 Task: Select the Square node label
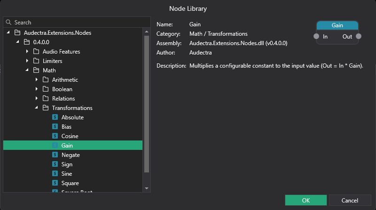[70, 183]
